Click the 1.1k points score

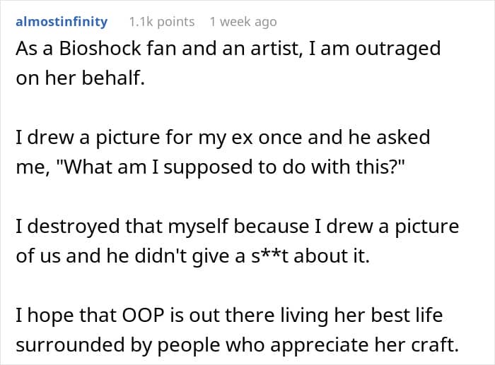coord(161,22)
